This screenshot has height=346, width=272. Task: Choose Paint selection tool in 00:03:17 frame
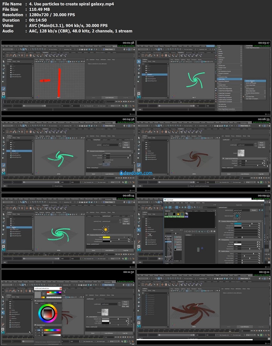[139, 69]
